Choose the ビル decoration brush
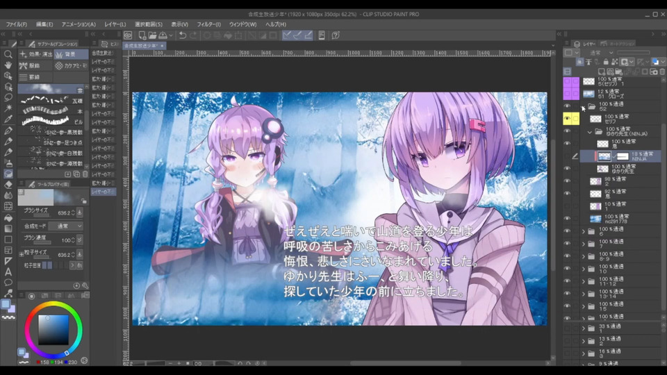Screen dimensions: 667x375 coord(52,121)
